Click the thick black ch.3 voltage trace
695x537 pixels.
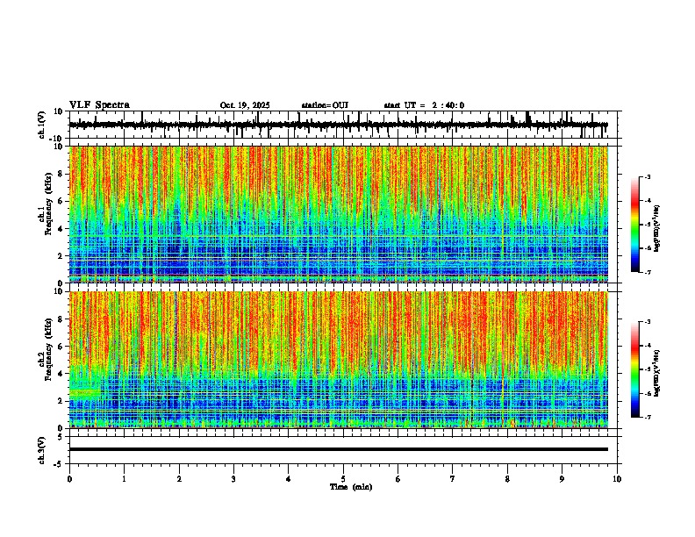[x=338, y=449]
